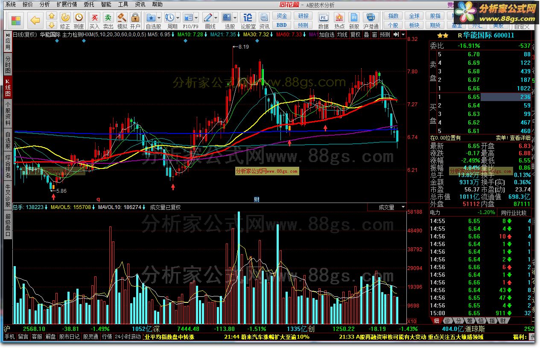
Task: Go back with the yellow left arrow
Action: pyautogui.click(x=35, y=20)
